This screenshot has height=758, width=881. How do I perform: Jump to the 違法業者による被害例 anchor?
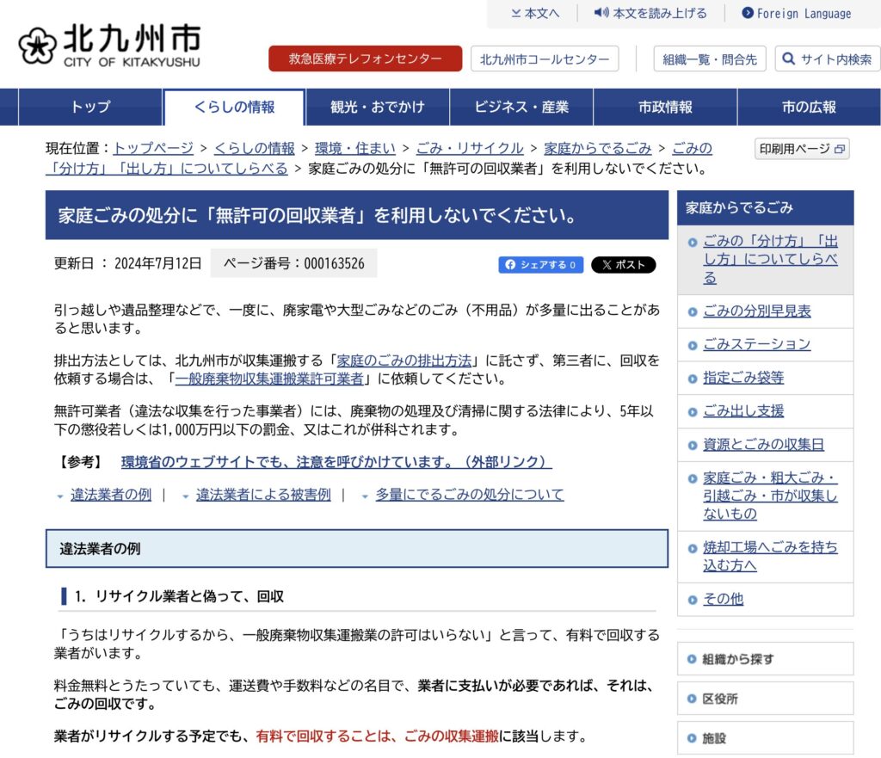point(262,495)
